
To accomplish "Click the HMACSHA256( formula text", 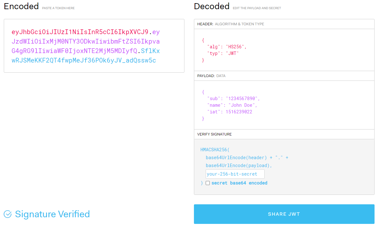I will click(215, 149).
